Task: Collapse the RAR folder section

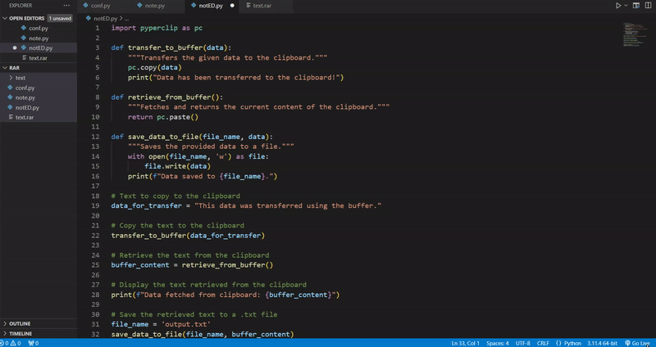Action: coord(6,68)
